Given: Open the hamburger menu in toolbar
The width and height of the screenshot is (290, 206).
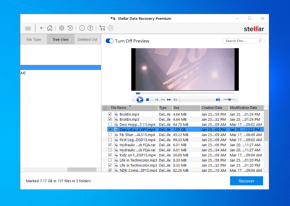Looking at the screenshot, I should click(28, 28).
